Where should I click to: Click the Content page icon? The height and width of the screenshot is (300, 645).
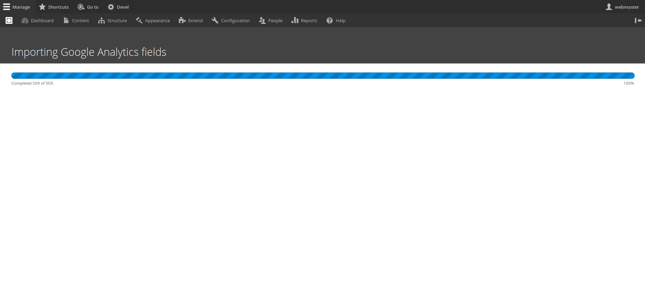coord(66,20)
